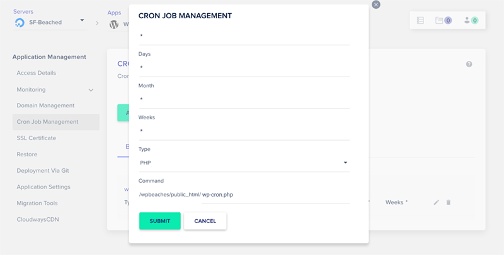Click the WordPress app logo icon
This screenshot has width=504, height=255.
tap(114, 24)
